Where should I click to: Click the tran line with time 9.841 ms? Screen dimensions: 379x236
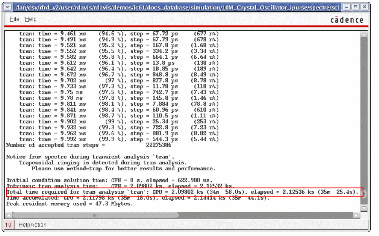[119, 110]
